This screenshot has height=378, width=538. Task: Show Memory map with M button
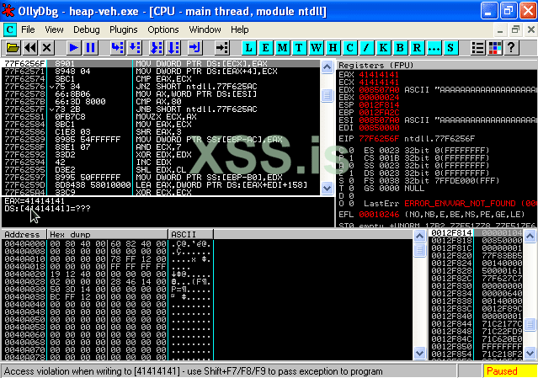coord(282,48)
